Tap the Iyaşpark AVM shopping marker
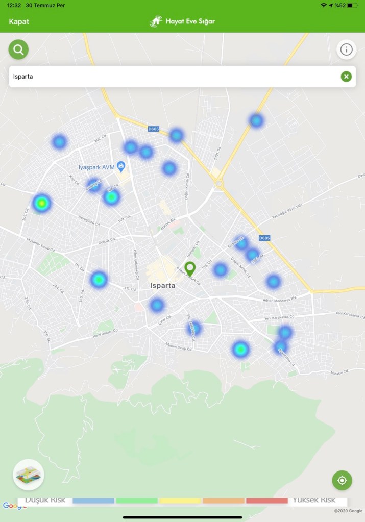365x522 pixels. (121, 165)
